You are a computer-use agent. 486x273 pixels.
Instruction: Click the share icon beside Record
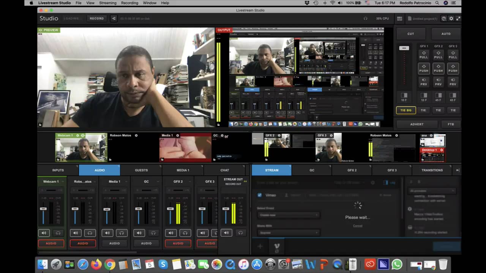tap(114, 18)
